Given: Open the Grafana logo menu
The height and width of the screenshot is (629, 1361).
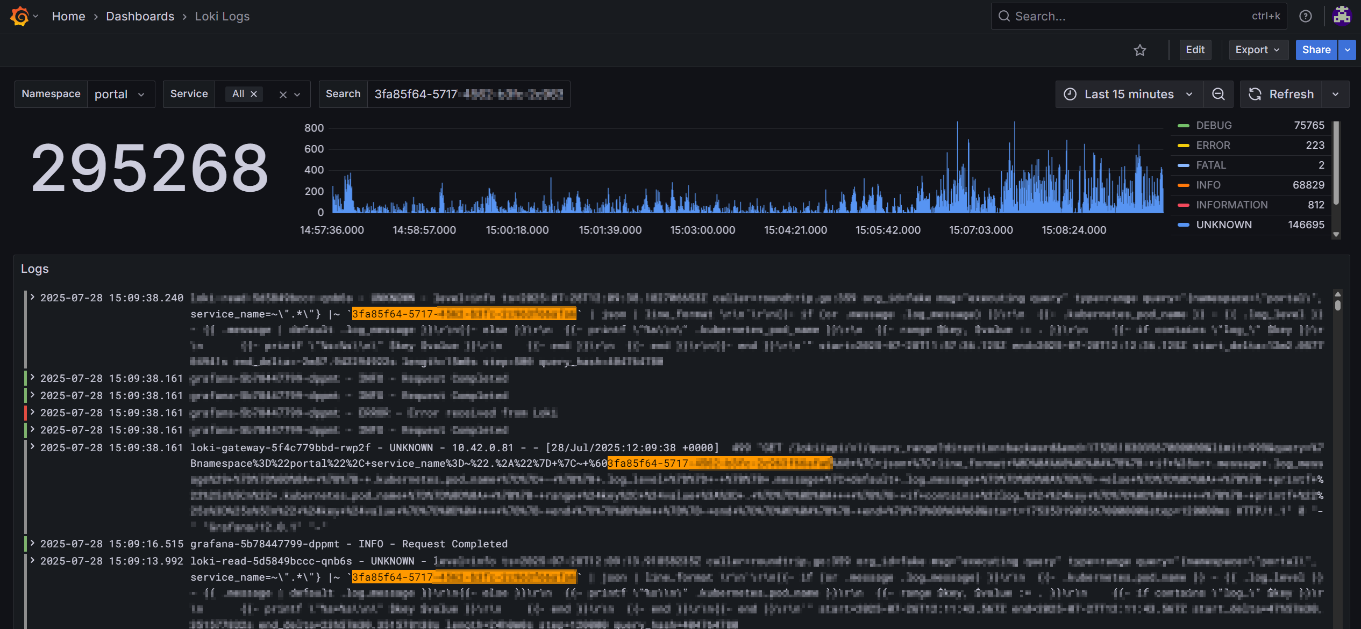Looking at the screenshot, I should (x=19, y=16).
